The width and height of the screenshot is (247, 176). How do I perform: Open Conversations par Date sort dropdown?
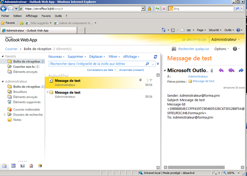click(101, 70)
